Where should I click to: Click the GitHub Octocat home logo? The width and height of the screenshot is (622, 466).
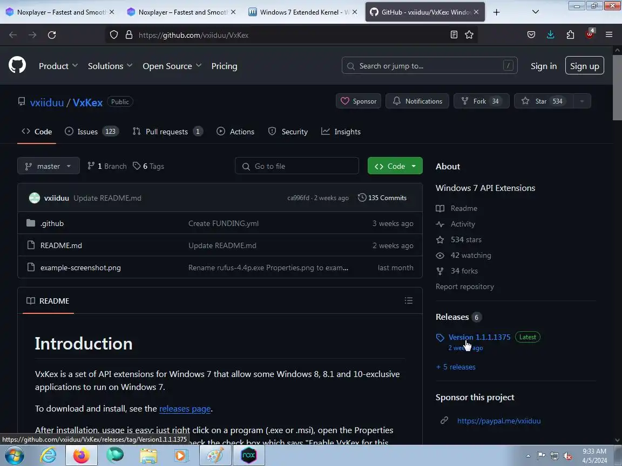coord(17,65)
